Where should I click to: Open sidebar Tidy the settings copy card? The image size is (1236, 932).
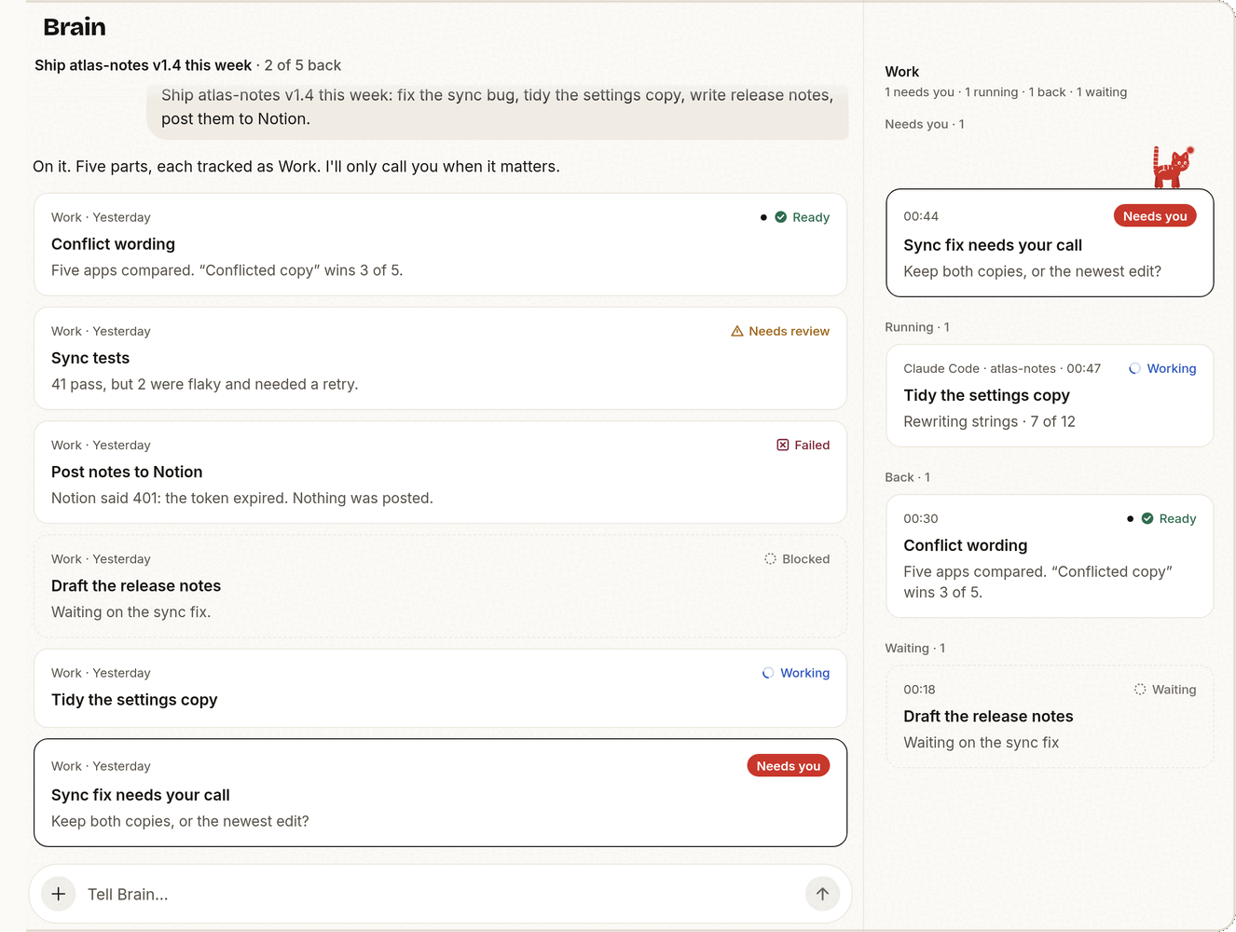[1050, 395]
